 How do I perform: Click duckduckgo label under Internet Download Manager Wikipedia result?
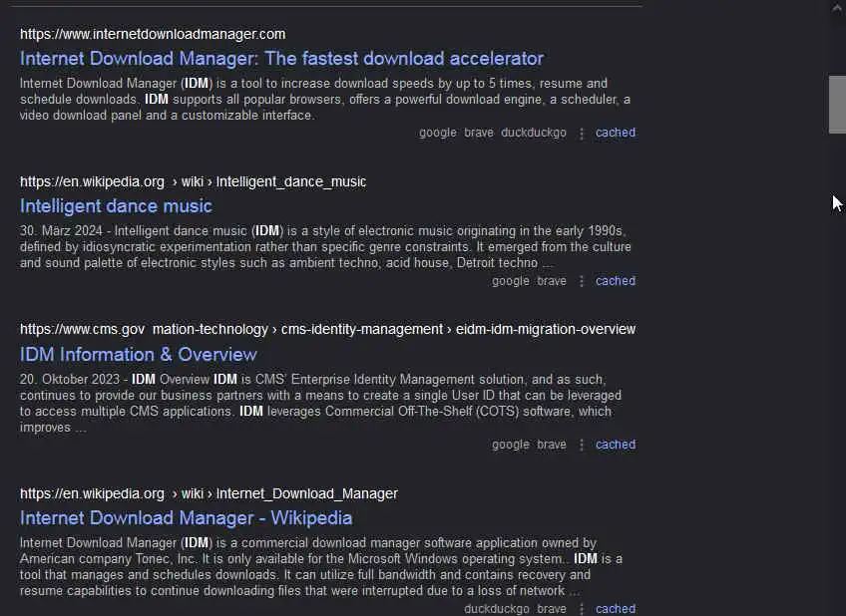click(497, 609)
